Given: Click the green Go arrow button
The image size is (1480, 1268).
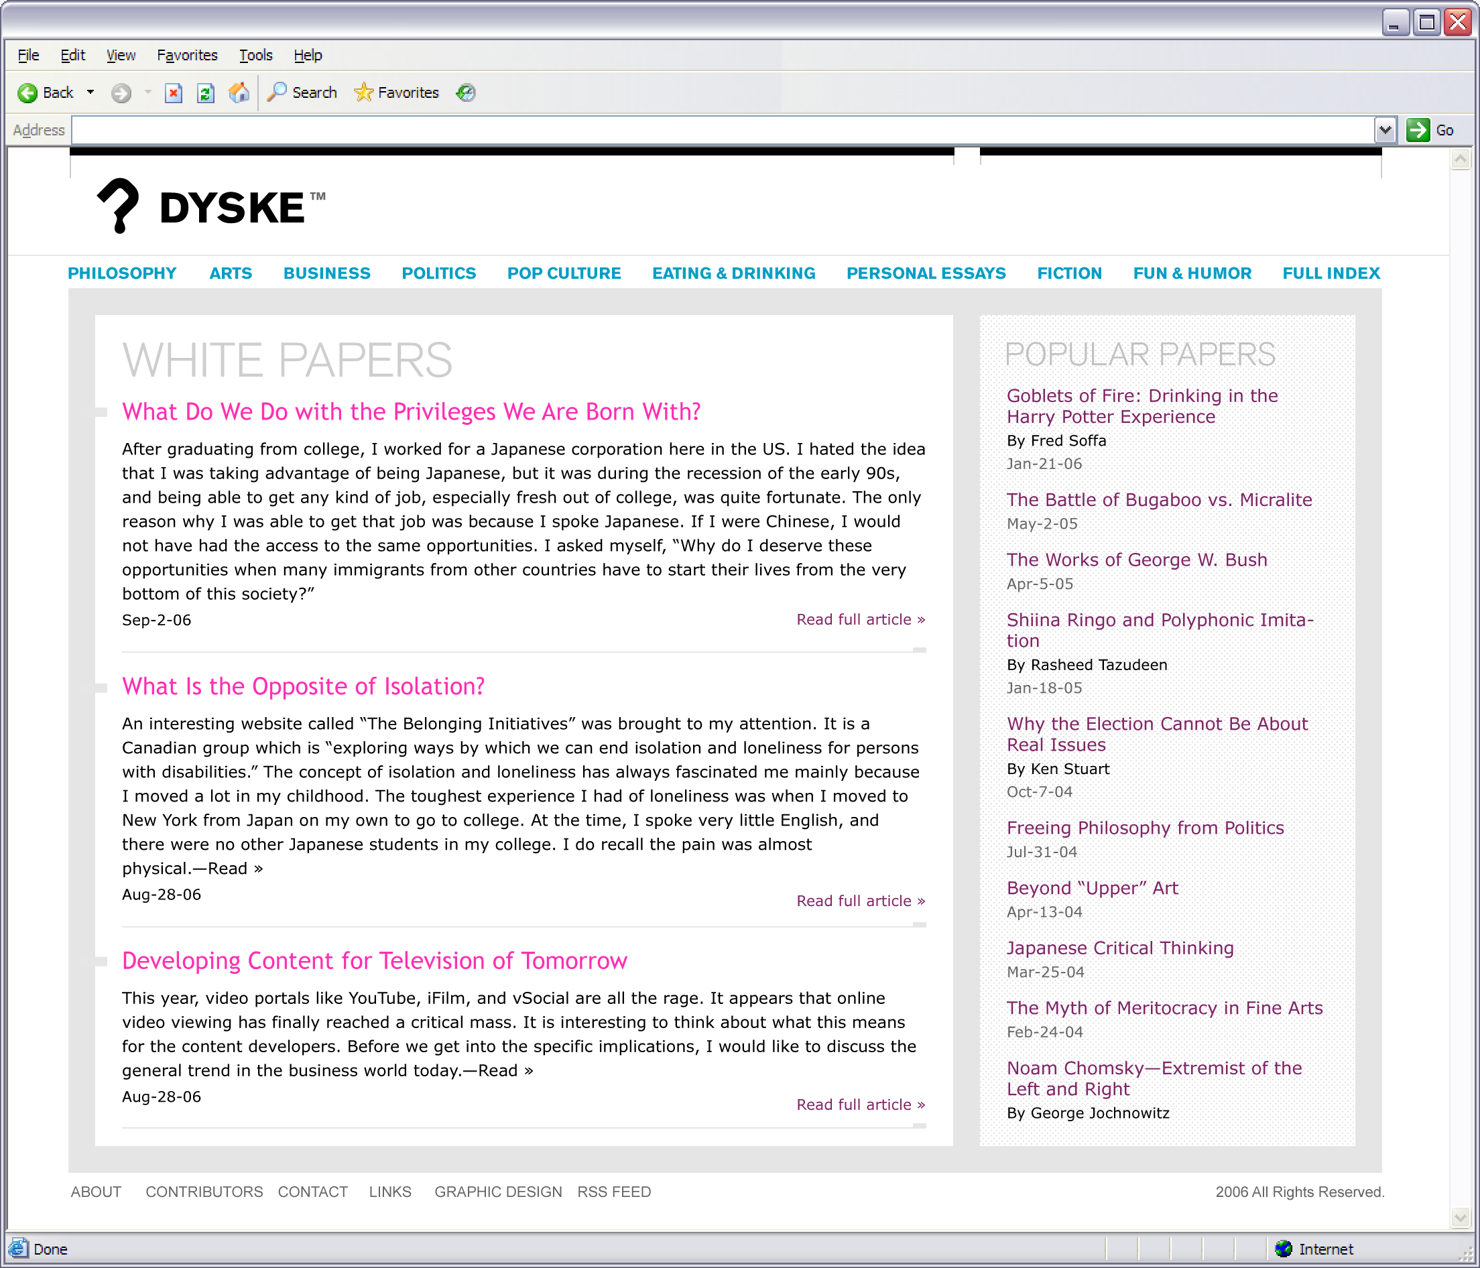Looking at the screenshot, I should pyautogui.click(x=1418, y=130).
